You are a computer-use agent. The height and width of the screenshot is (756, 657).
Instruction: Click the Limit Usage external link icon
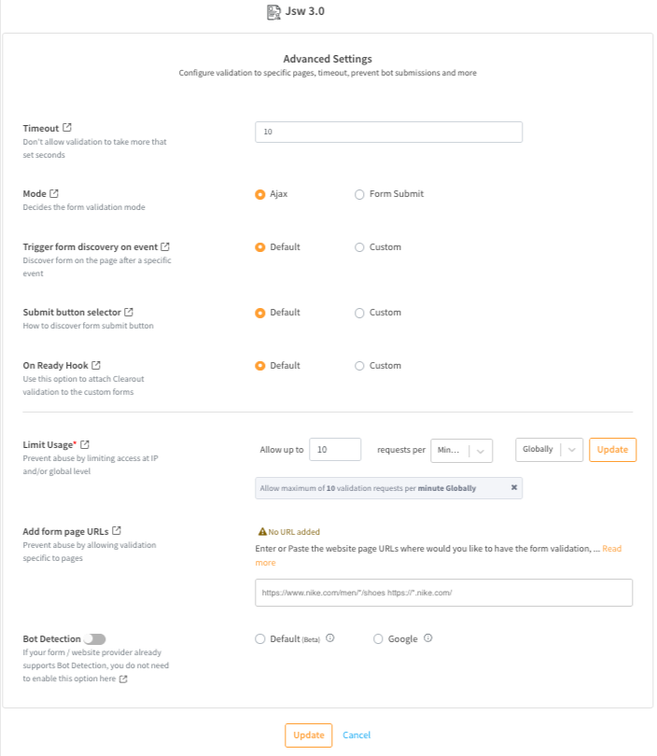coord(83,444)
